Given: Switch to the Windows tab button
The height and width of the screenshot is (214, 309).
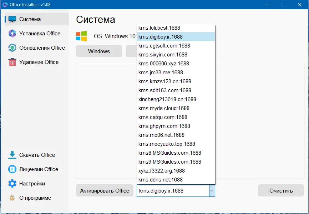Looking at the screenshot, I should coord(99,51).
